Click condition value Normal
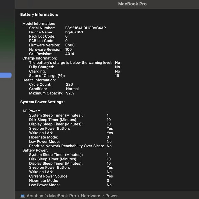The image size is (199, 199). pos(72,89)
